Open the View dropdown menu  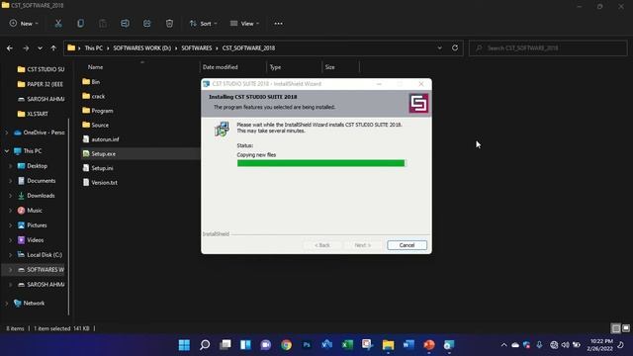pos(244,24)
